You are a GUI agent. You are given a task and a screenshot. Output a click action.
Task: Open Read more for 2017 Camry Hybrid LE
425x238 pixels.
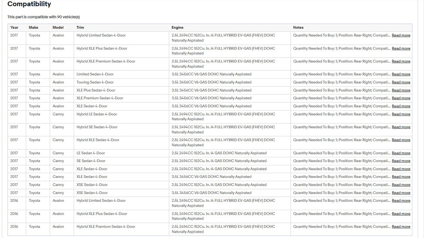[x=401, y=114]
